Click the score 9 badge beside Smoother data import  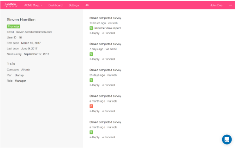click(91, 28)
